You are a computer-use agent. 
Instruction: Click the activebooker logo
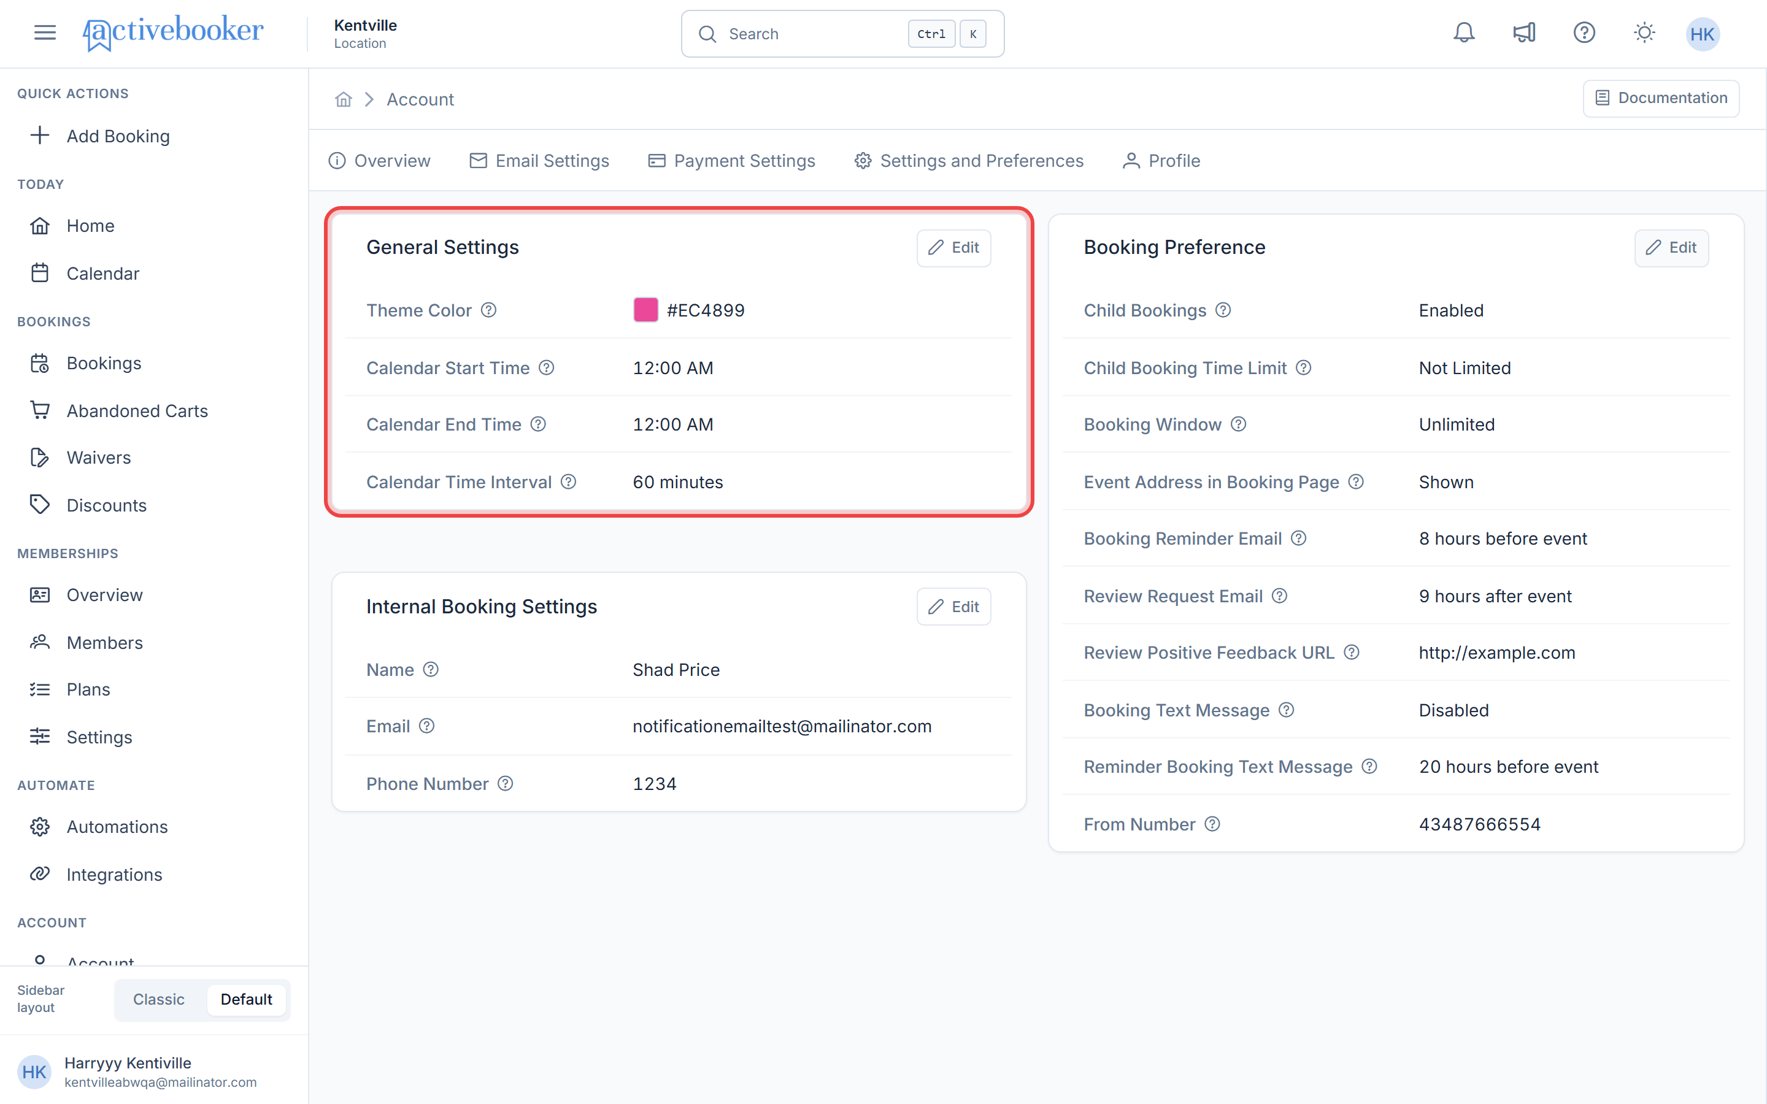pos(173,33)
